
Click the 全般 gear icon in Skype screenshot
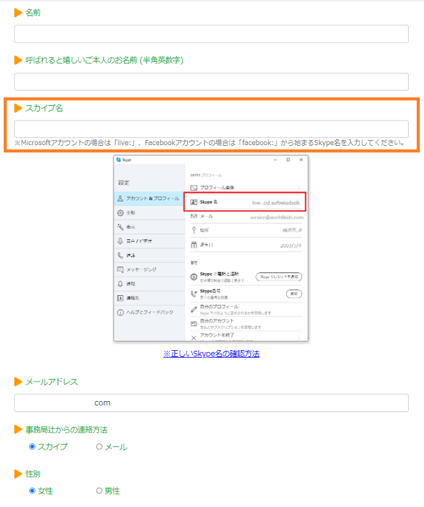click(120, 212)
